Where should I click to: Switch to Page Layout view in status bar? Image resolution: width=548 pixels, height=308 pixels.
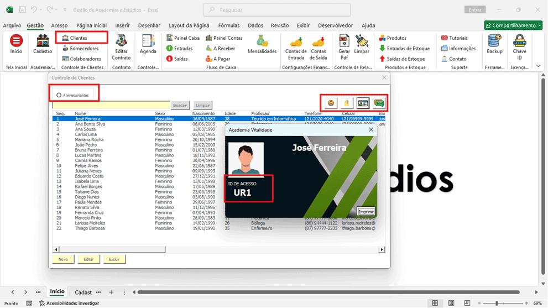451,303
